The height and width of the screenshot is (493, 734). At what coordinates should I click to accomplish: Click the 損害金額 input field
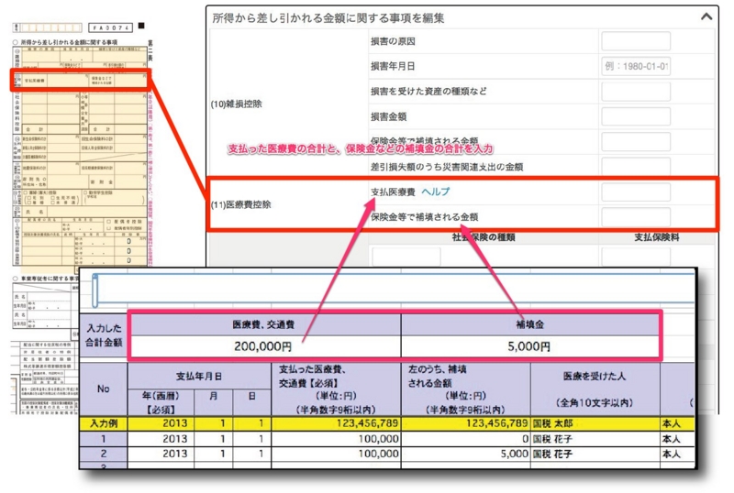635,116
